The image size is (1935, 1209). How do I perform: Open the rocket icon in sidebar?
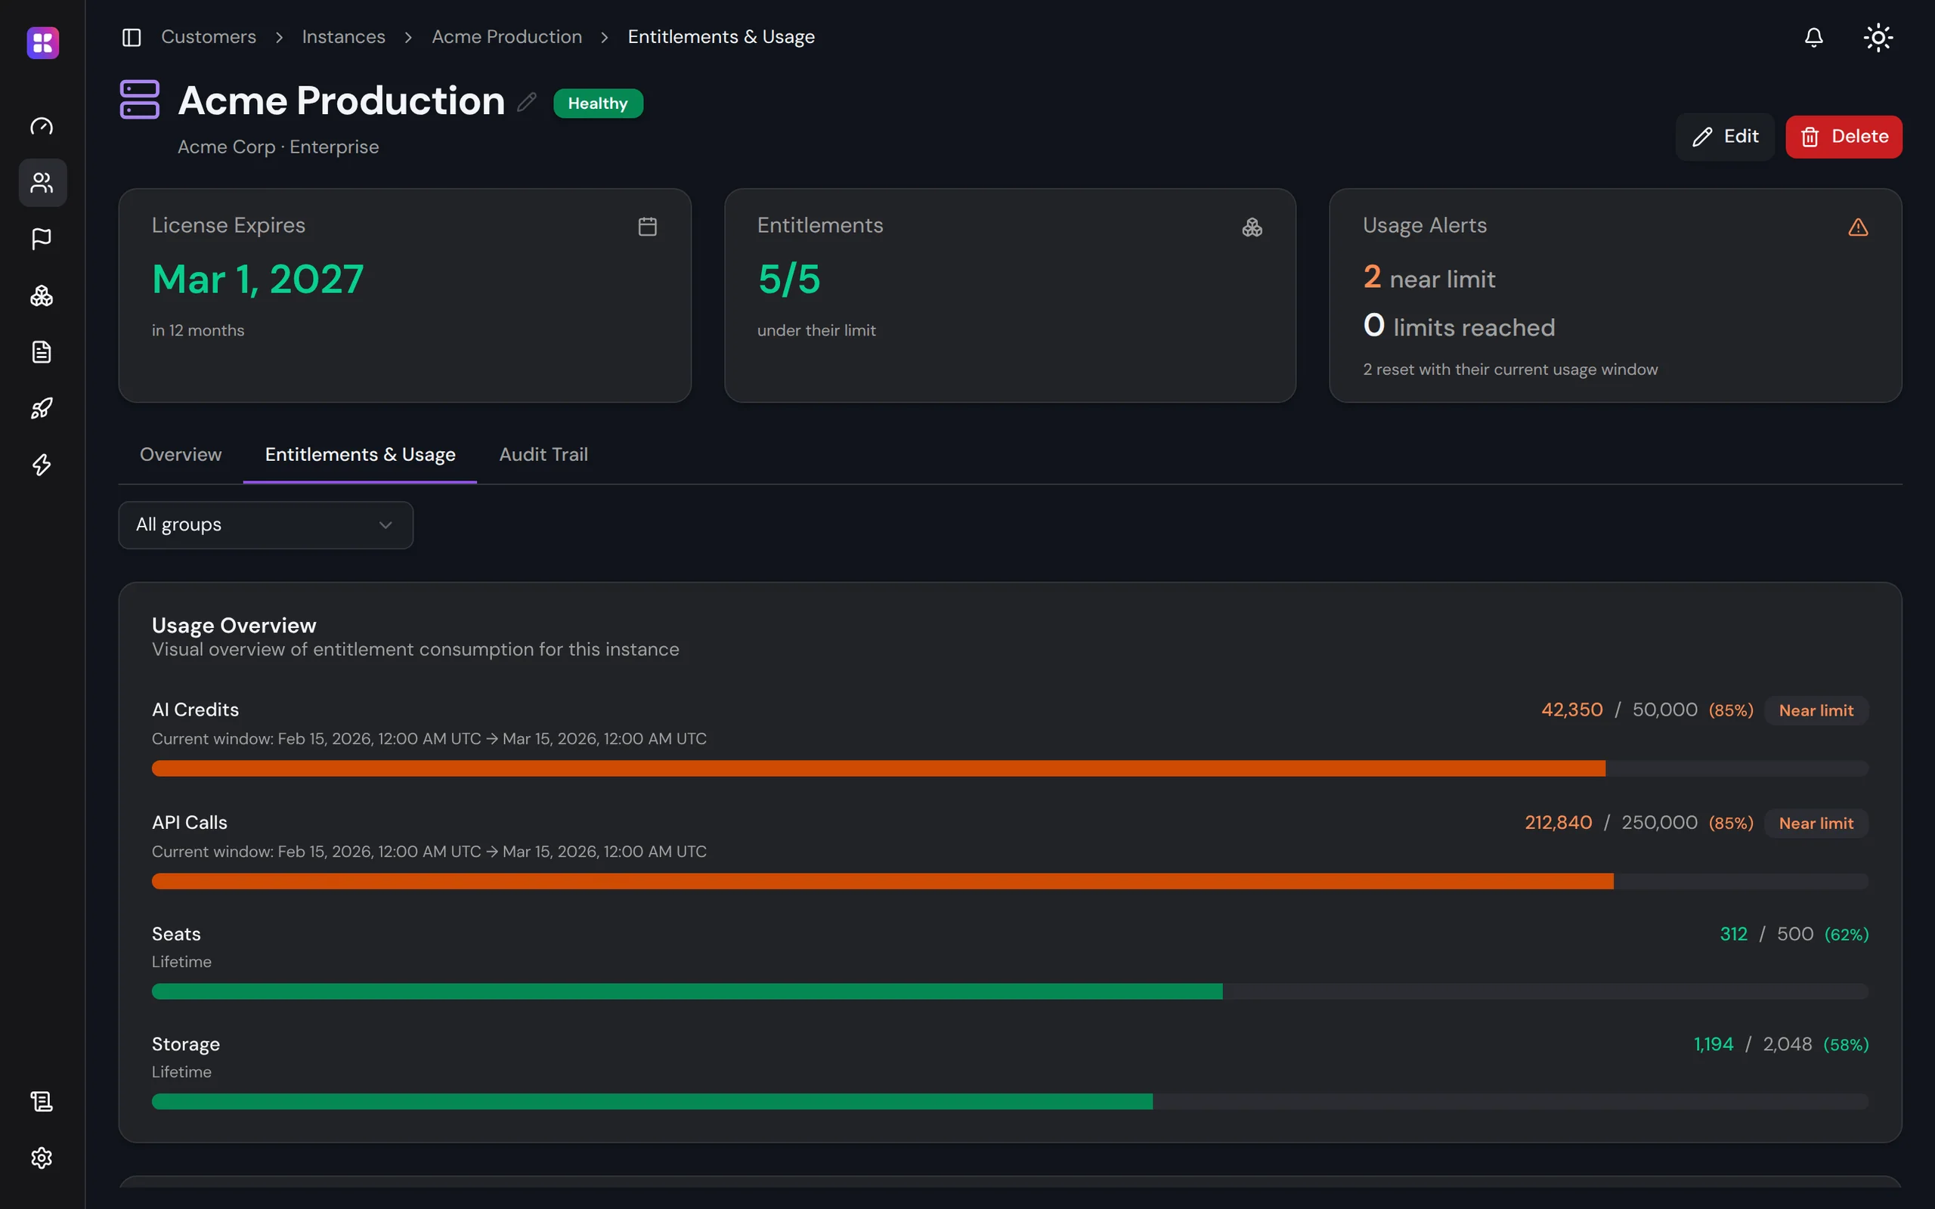pos(42,409)
